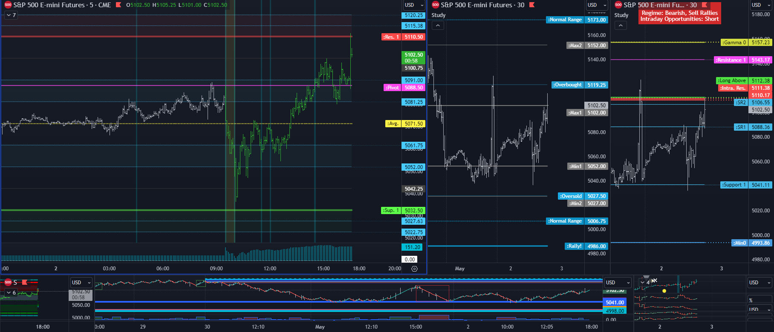This screenshot has height=332, width=774.
Task: Open the USD dropdown in the bottom-left mini chart
Action: tap(81, 282)
